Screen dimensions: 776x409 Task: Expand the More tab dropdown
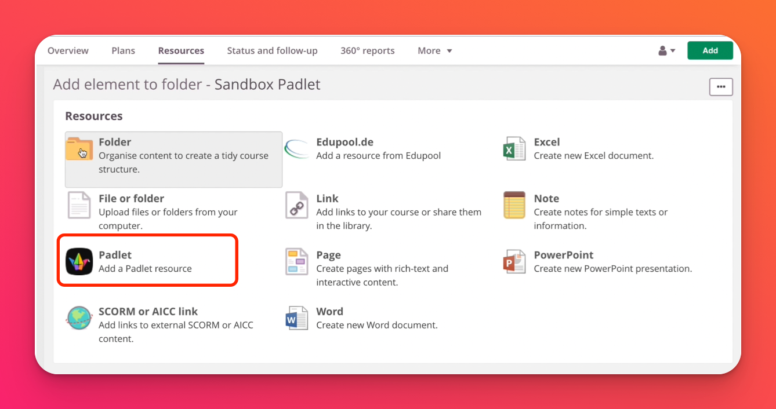click(434, 50)
